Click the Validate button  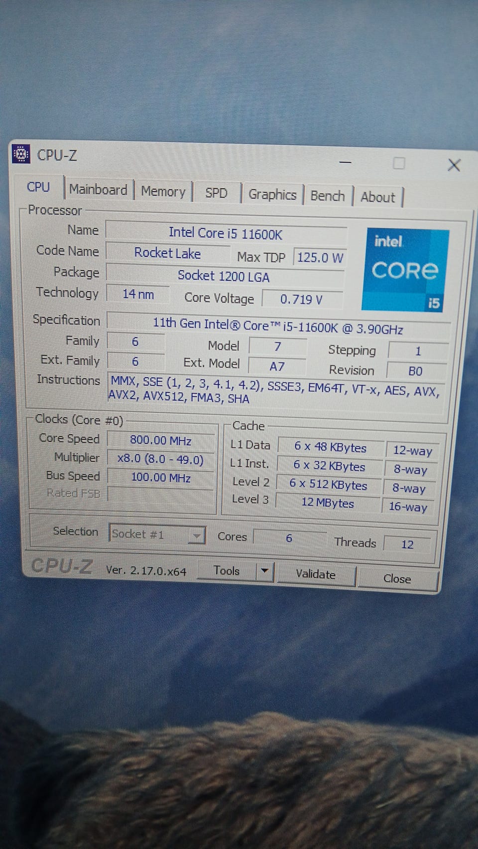click(316, 574)
